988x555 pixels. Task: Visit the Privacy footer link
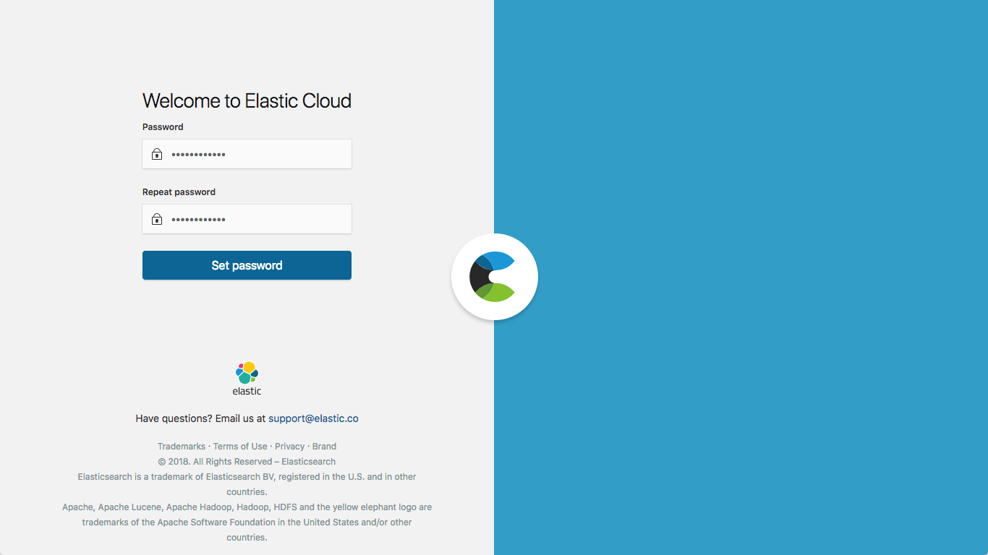pos(290,447)
